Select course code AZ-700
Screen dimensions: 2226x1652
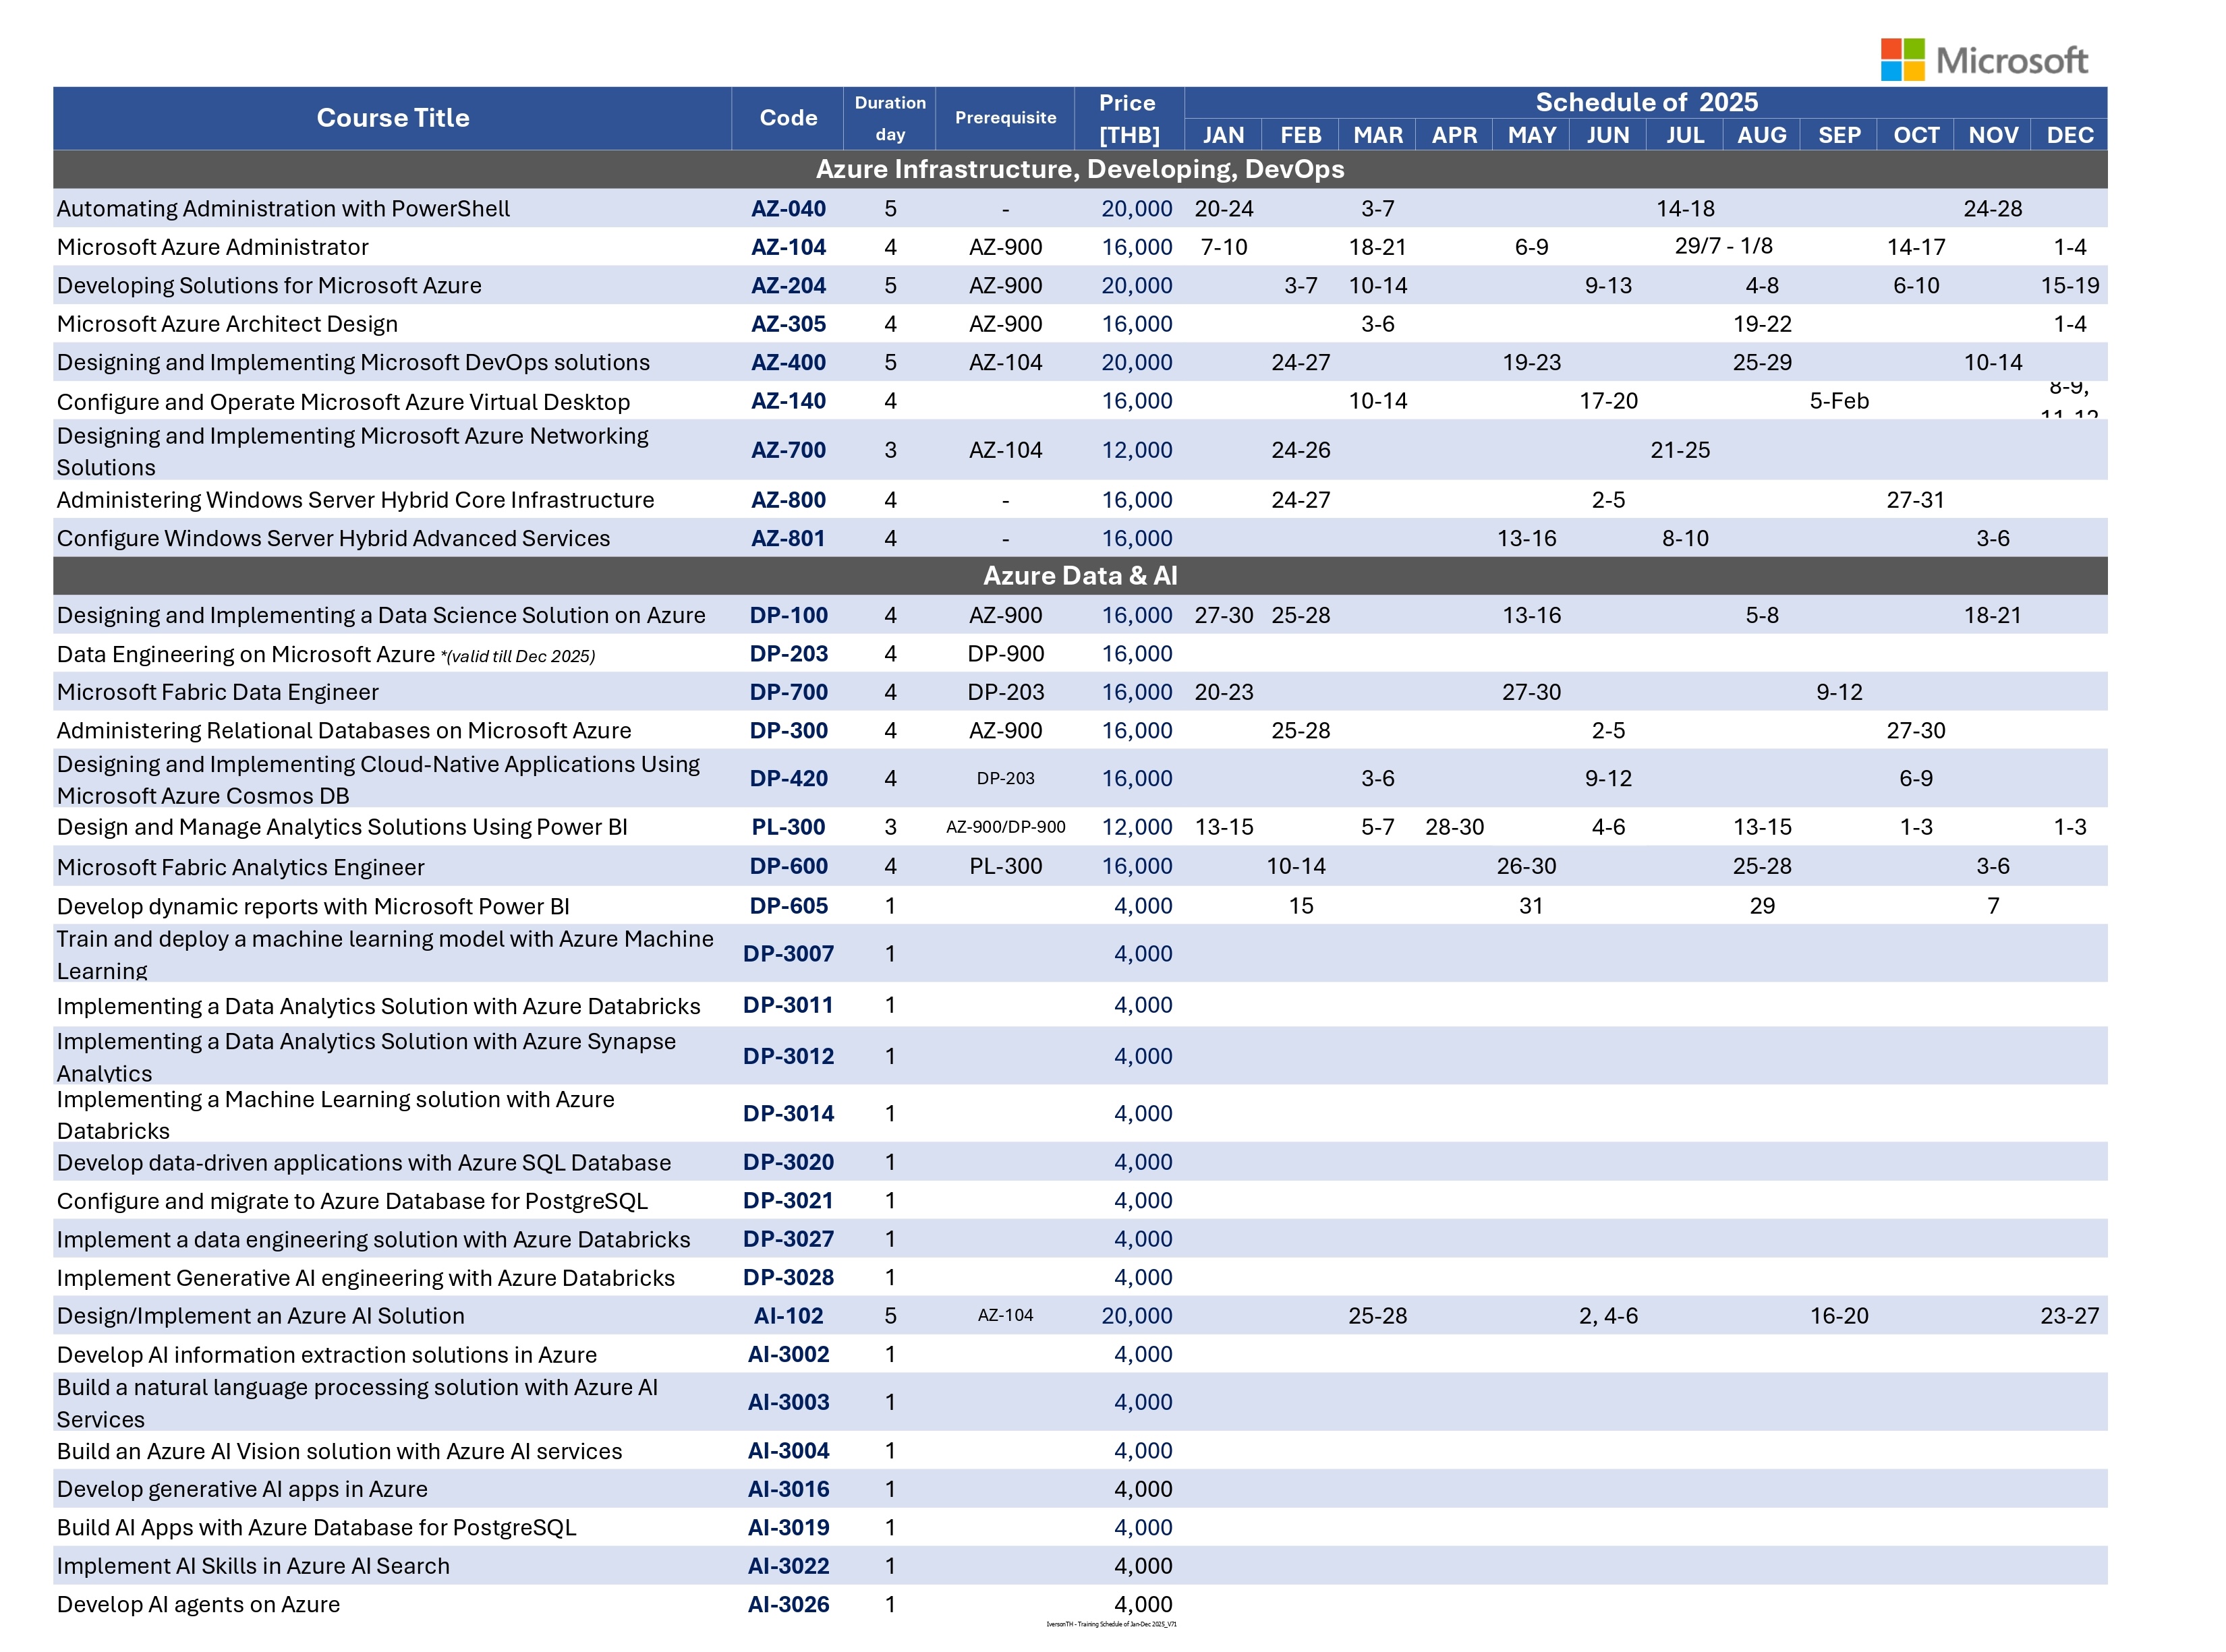(x=789, y=450)
